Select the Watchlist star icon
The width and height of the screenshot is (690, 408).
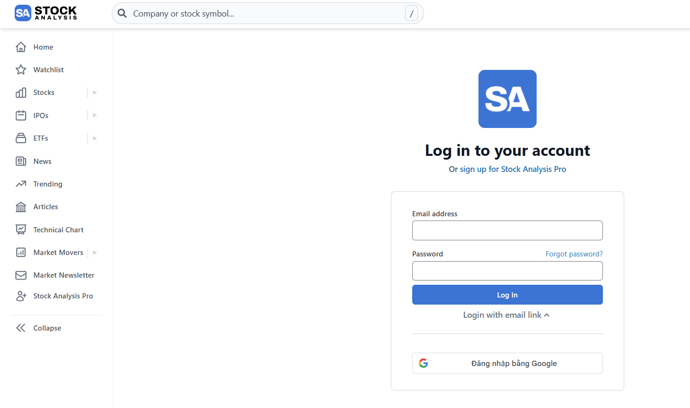coord(21,69)
